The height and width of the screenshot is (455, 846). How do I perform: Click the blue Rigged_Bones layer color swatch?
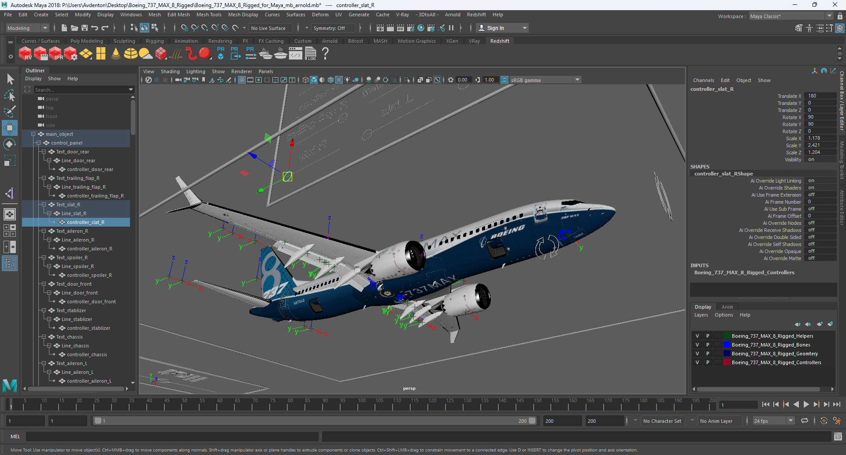click(x=727, y=345)
